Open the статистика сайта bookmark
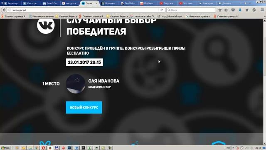The width and height of the screenshot is (266, 150). click(x=142, y=16)
